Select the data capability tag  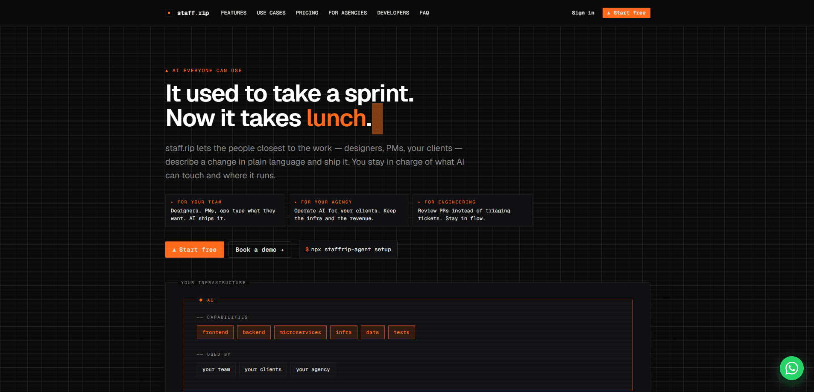(372, 332)
